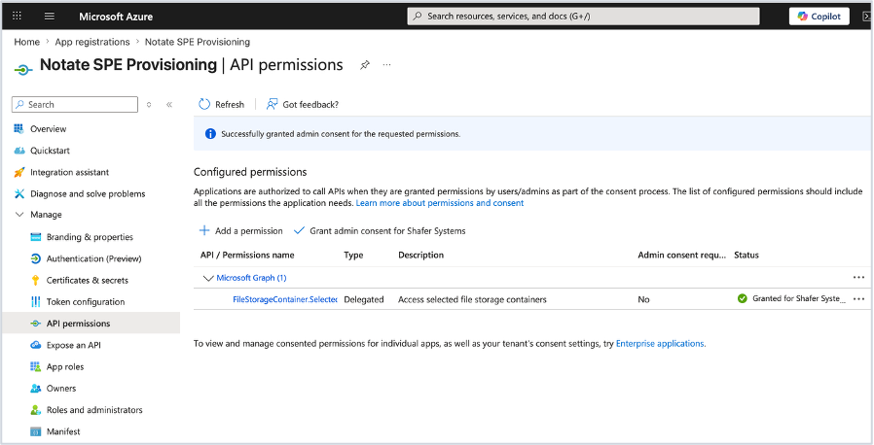Click 'Access selected file storage containers' description
874x445 pixels.
pos(472,299)
